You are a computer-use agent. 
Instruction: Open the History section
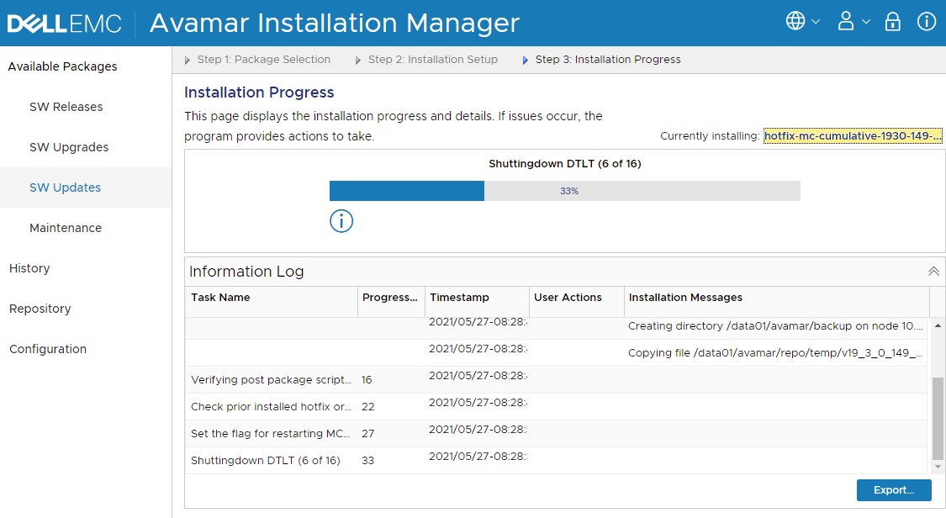29,267
